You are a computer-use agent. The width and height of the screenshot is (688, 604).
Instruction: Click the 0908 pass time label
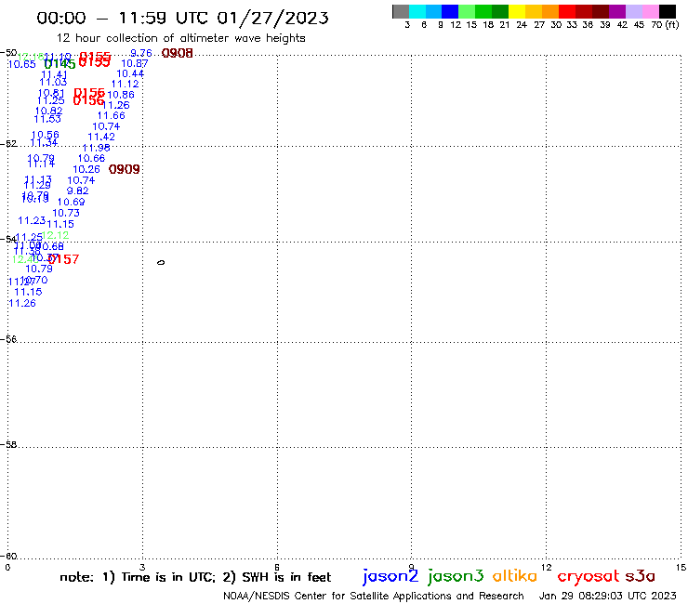click(178, 53)
